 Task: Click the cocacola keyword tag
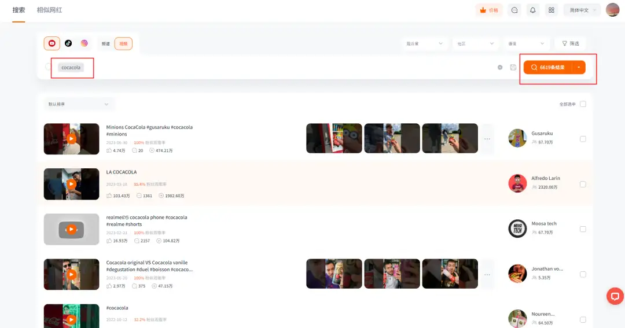click(x=71, y=67)
